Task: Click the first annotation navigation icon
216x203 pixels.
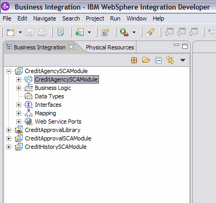Action: pos(169,32)
